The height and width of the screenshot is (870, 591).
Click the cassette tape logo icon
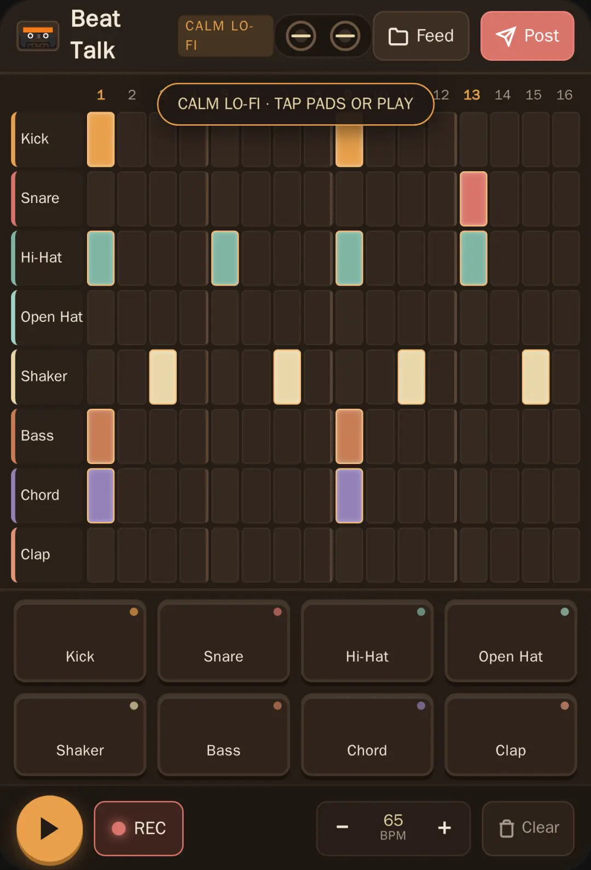point(38,36)
